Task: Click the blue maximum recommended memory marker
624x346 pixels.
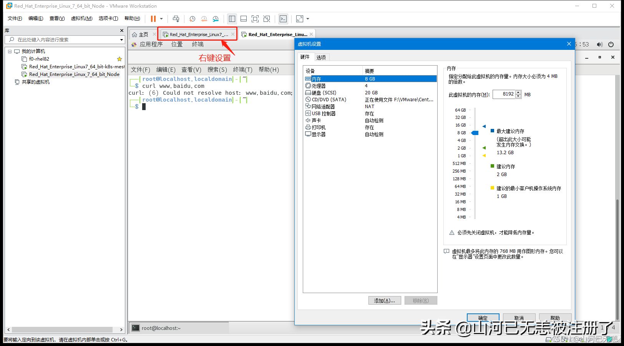Action: click(x=484, y=126)
